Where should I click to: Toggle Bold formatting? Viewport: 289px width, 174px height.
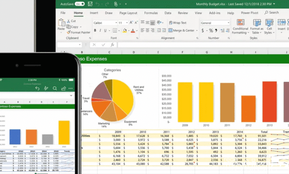coord(95,30)
